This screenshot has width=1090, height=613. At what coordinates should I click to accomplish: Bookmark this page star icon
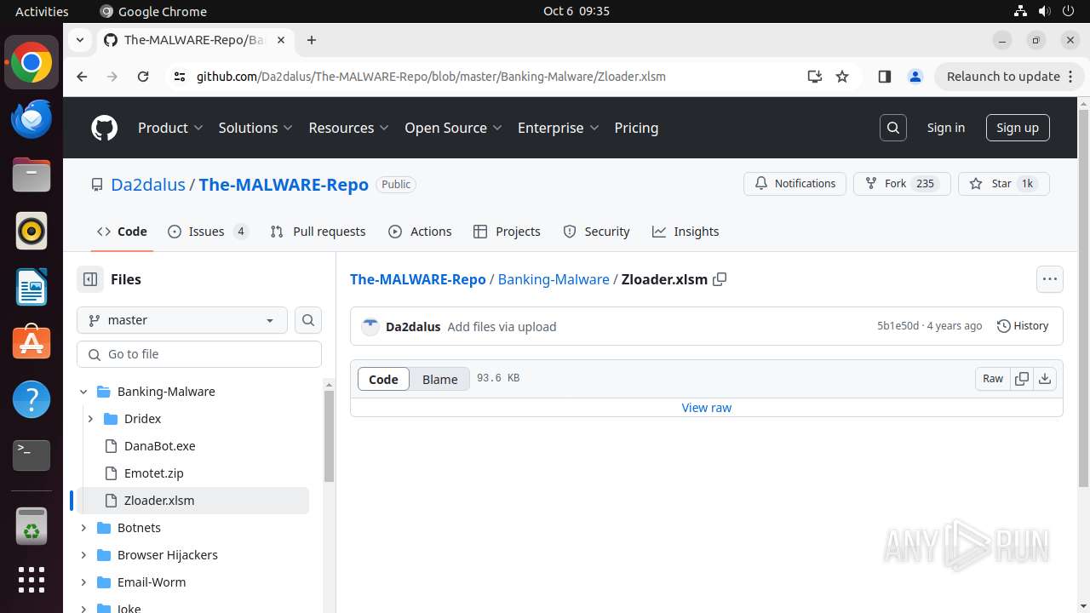(x=842, y=77)
